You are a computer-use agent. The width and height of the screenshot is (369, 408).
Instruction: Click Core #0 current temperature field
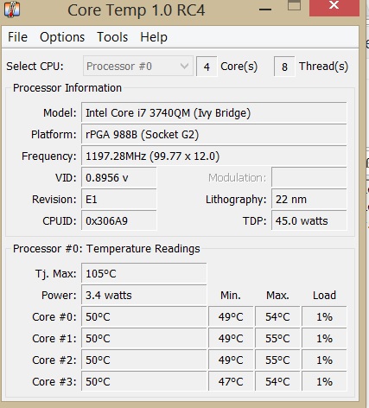(144, 317)
